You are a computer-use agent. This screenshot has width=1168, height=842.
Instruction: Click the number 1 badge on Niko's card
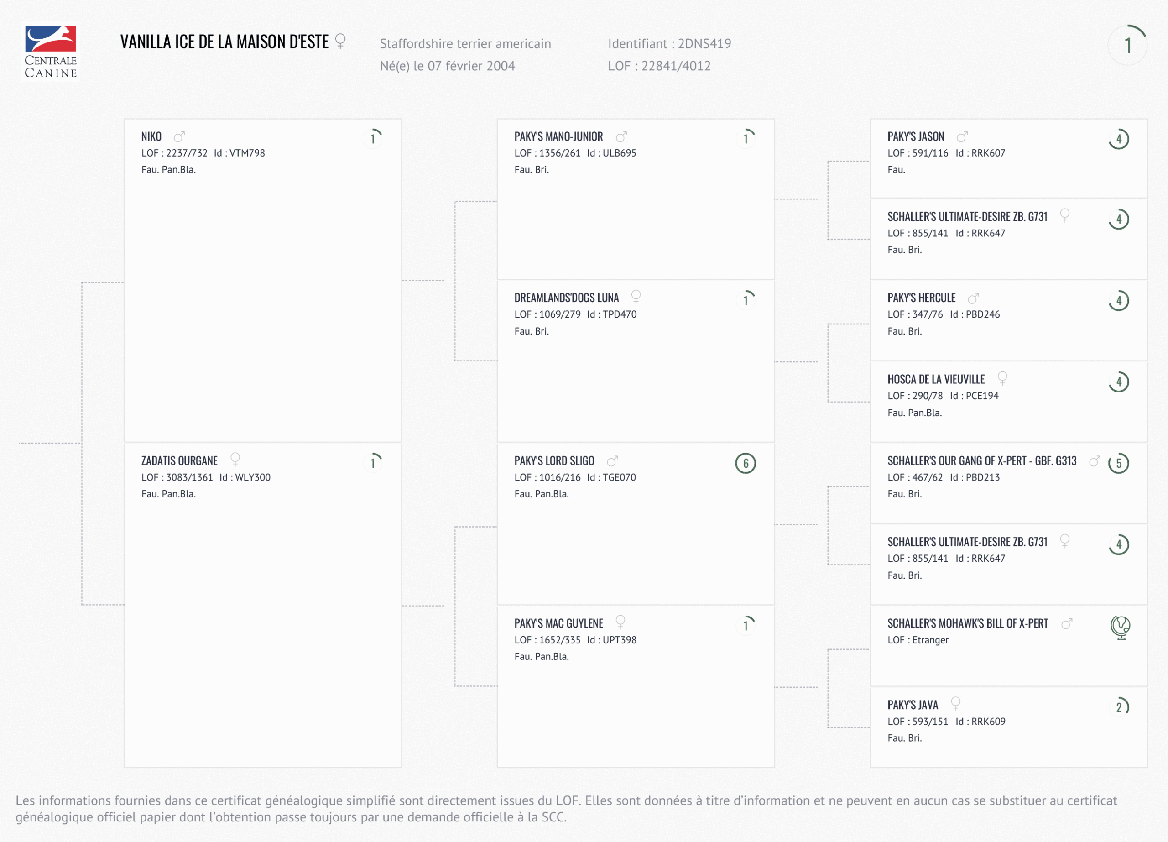coord(373,139)
